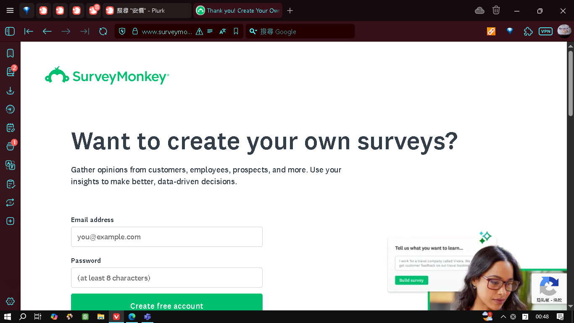Launch Copilot from the taskbar
The height and width of the screenshot is (323, 574).
click(54, 317)
